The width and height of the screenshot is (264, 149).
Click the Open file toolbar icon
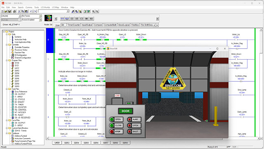[x=6, y=11]
